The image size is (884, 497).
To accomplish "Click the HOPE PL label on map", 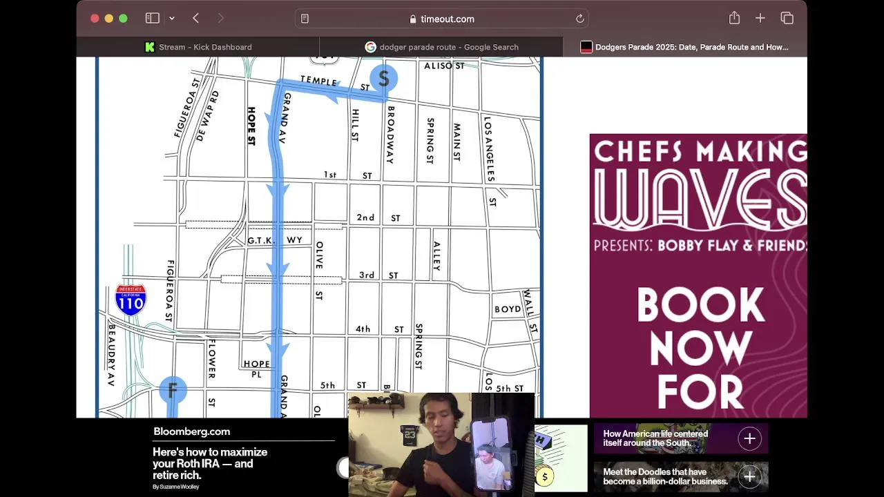I will (x=256, y=369).
